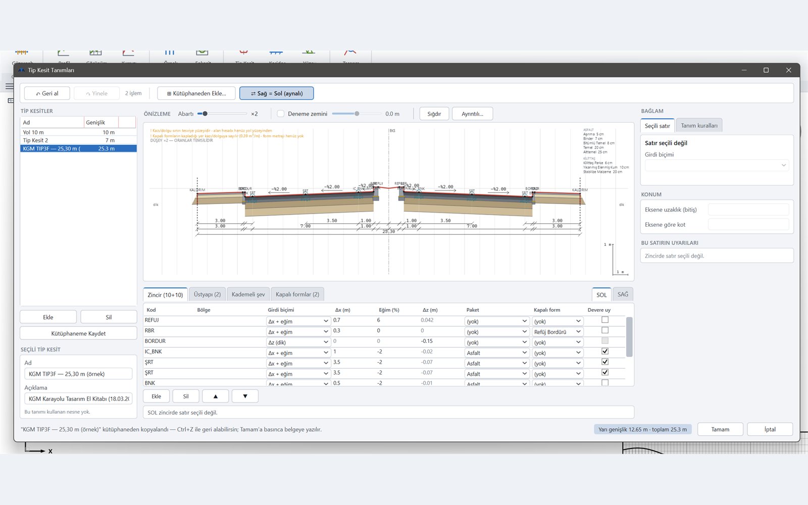
Task: Move selected chain row up with ▲ button
Action: [216, 396]
